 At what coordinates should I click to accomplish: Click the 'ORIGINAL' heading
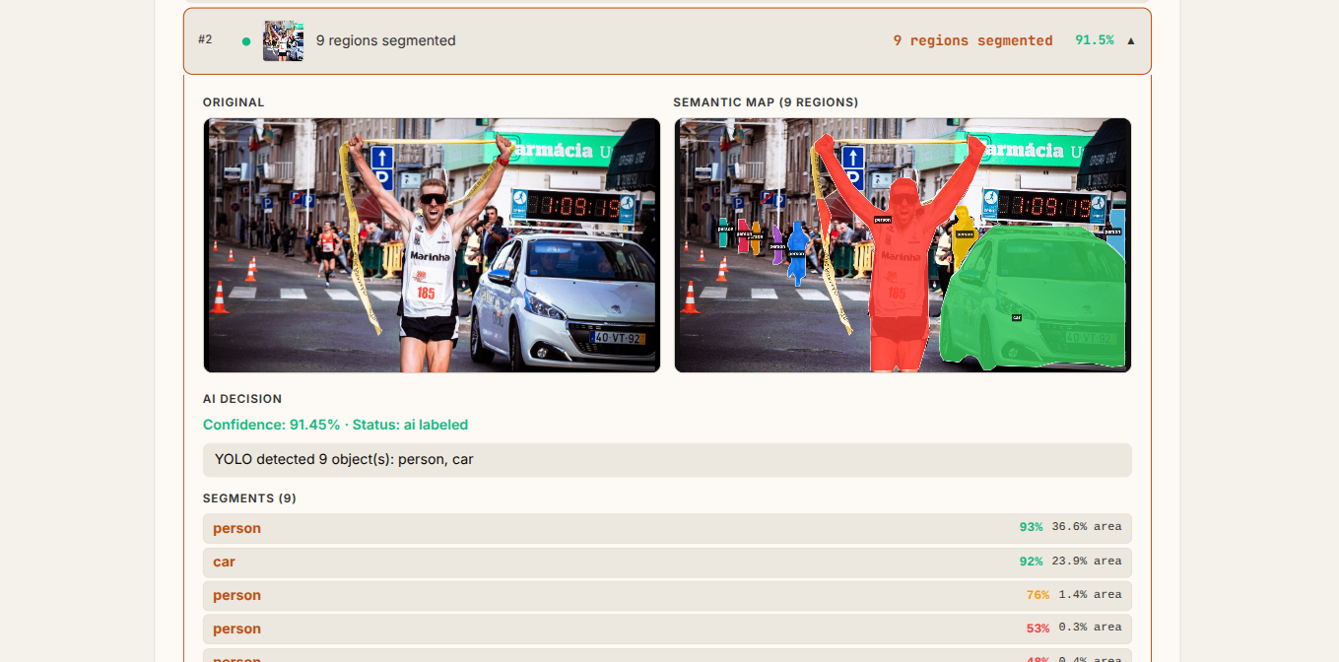pos(234,102)
